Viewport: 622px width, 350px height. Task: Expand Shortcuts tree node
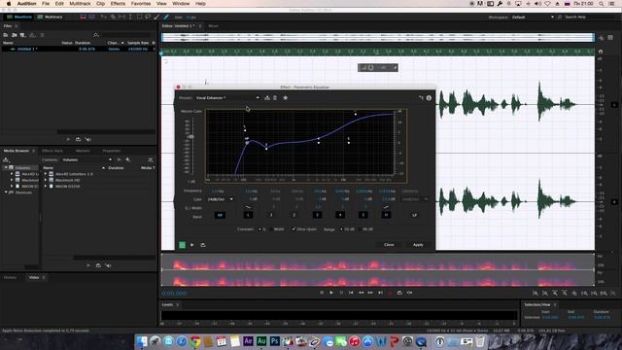click(x=6, y=192)
